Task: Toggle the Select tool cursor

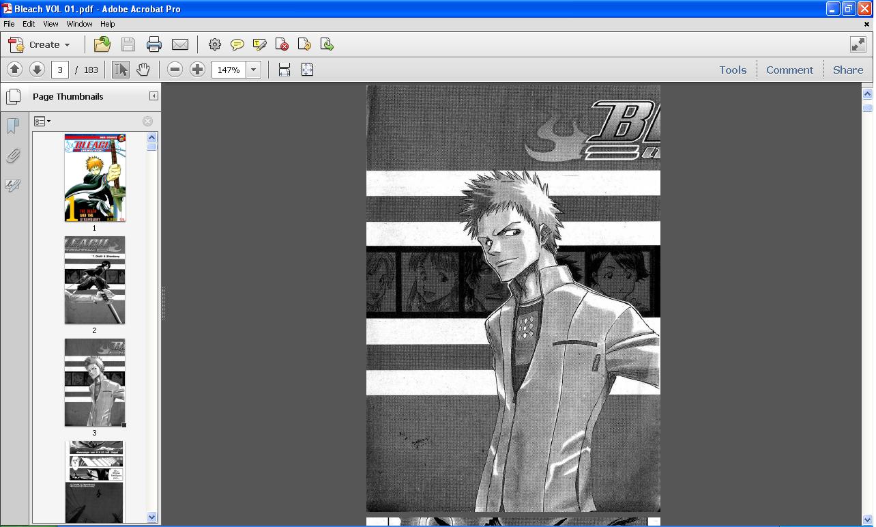Action: 121,70
